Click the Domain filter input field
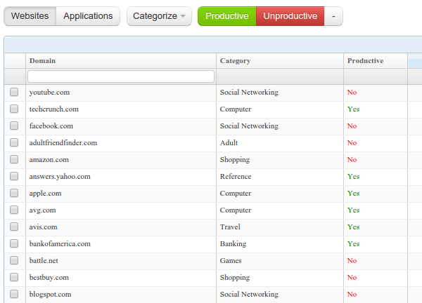Image resolution: width=422 pixels, height=303 pixels. pyautogui.click(x=121, y=76)
